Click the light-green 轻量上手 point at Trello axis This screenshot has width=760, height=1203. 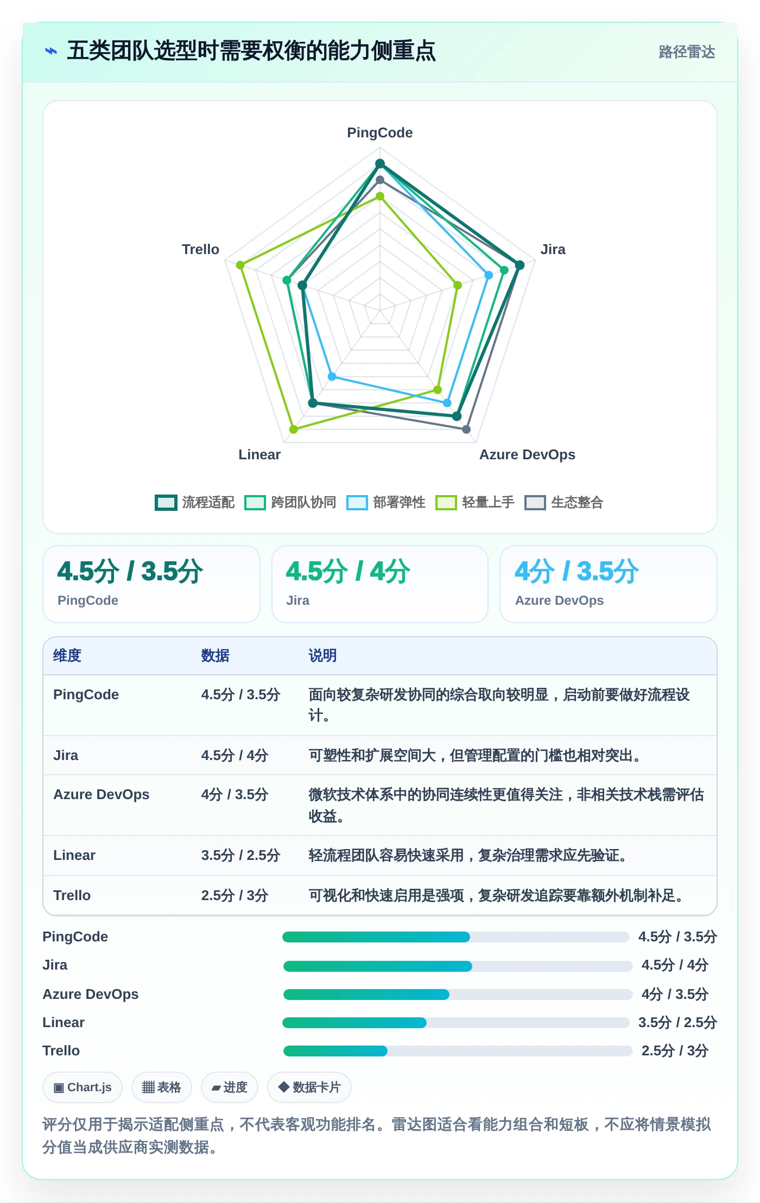point(240,265)
